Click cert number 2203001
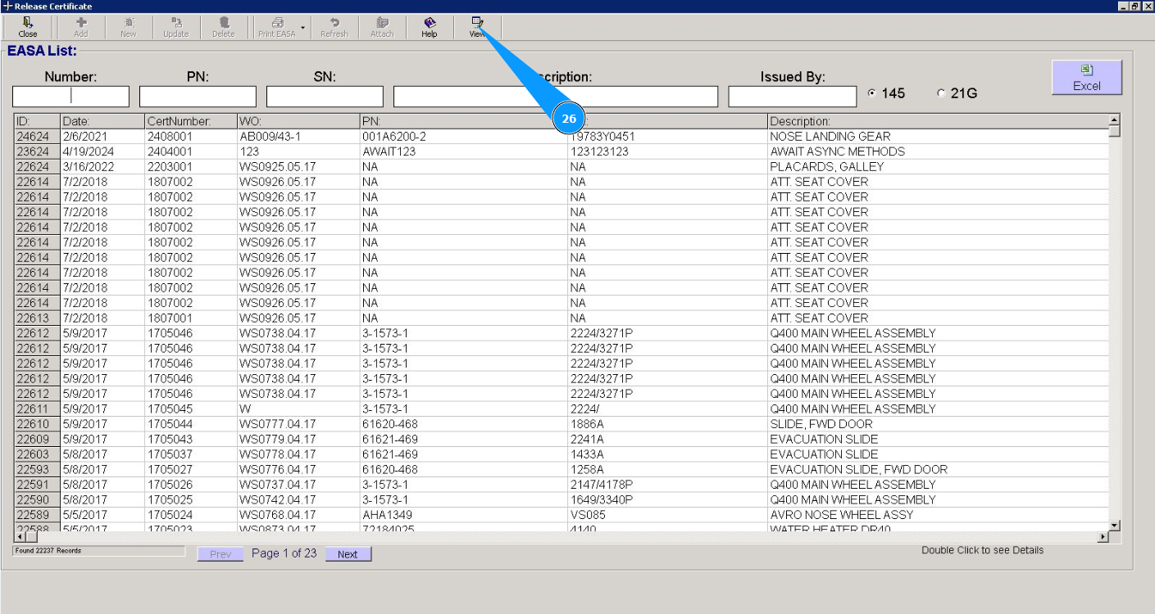The width and height of the screenshot is (1155, 614). [170, 167]
